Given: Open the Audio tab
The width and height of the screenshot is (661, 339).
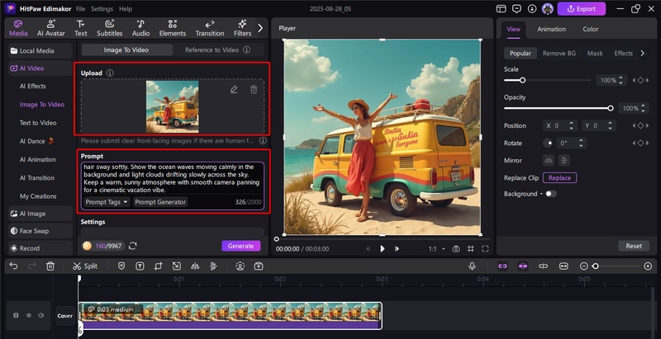Looking at the screenshot, I should point(140,28).
